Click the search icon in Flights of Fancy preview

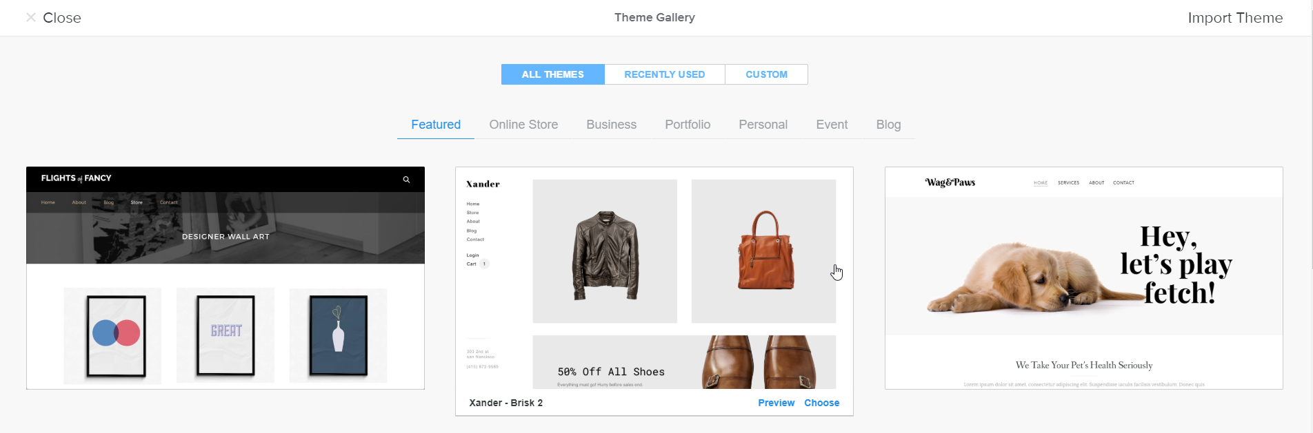[x=406, y=180]
